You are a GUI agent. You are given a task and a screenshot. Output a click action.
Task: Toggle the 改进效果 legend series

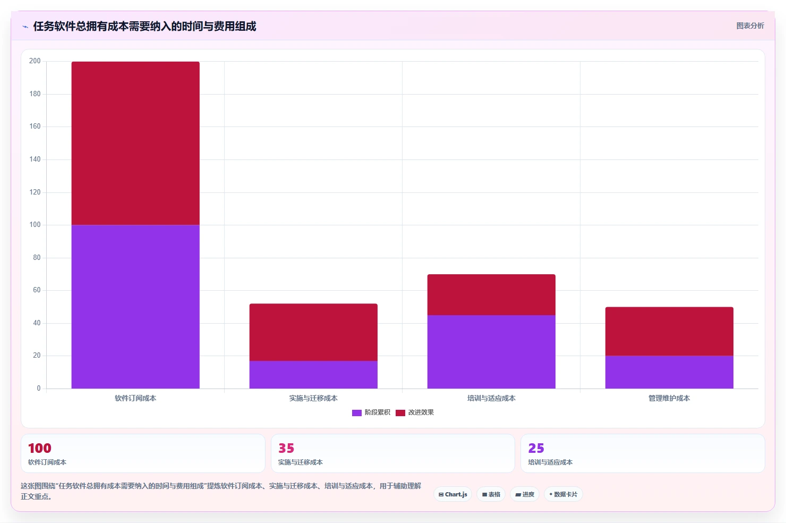(415, 412)
